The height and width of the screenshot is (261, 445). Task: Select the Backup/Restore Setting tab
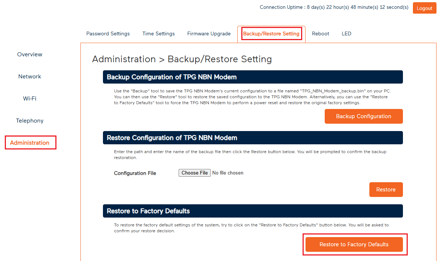(271, 33)
